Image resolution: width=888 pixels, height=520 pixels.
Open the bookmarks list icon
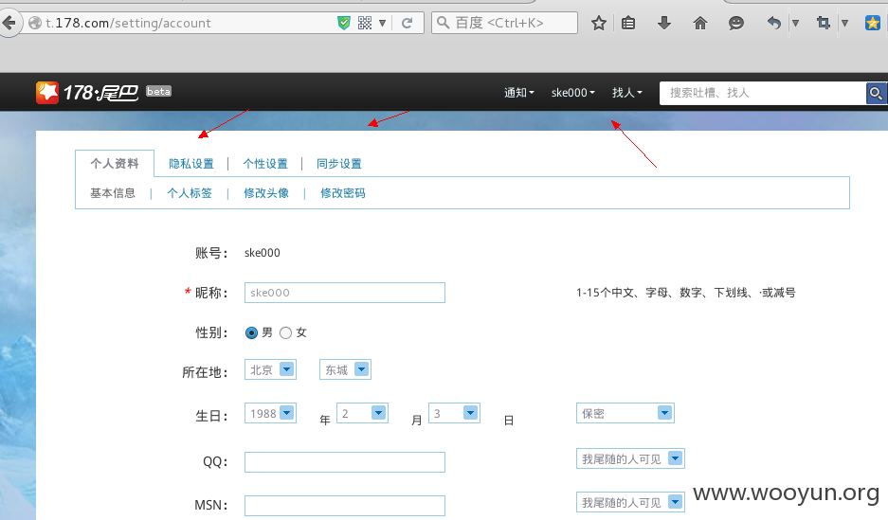(628, 23)
